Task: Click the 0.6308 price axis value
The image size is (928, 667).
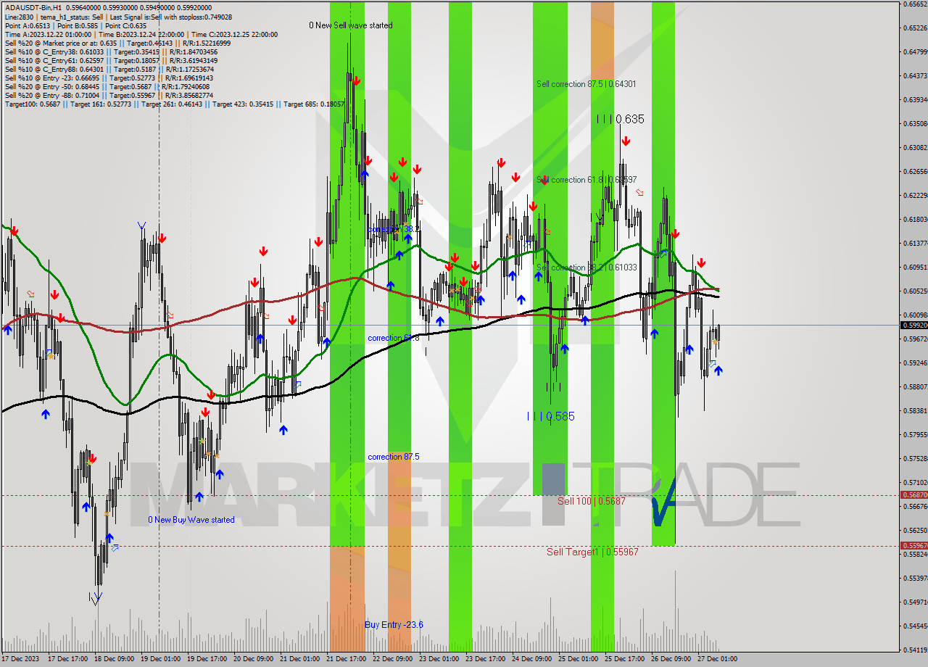Action: (x=916, y=147)
